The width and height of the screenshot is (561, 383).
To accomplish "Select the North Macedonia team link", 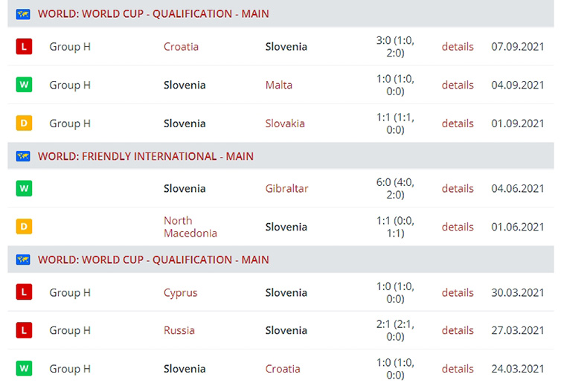I will click(190, 227).
